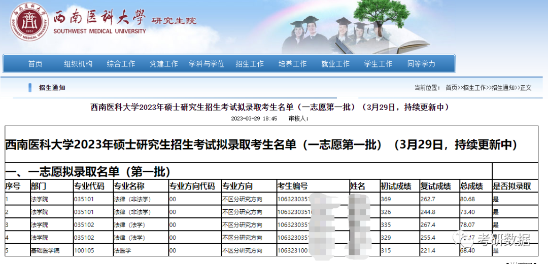Click initial score 315
Image resolution: width=548 pixels, height=264 pixels.
pyautogui.click(x=386, y=250)
